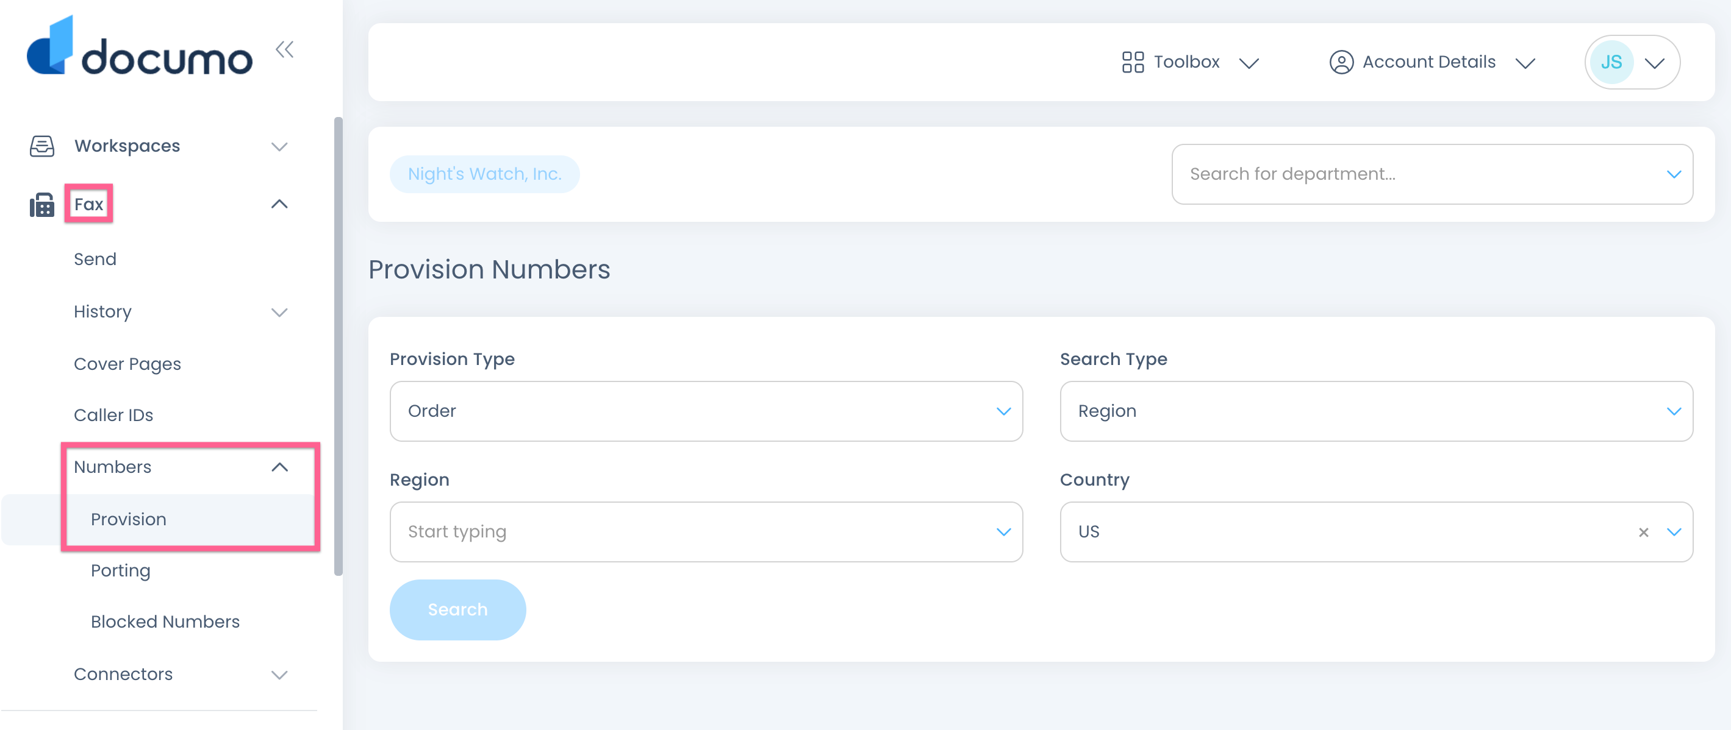
Task: Click the Search button
Action: [457, 609]
